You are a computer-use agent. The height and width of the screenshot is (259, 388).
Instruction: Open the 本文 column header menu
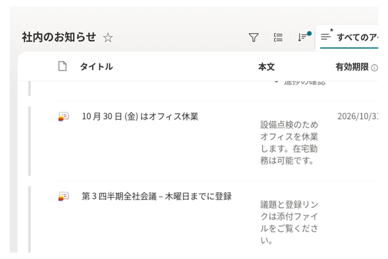pyautogui.click(x=266, y=67)
